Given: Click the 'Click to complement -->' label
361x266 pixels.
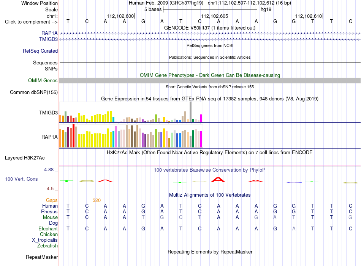Looking at the screenshot, I should pyautogui.click(x=31, y=22).
